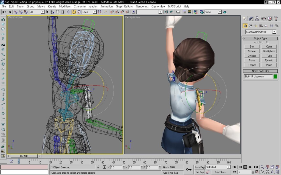Screen dimensions: 281x175
Task: Open Select by Name list tool
Action: tap(52, 12)
